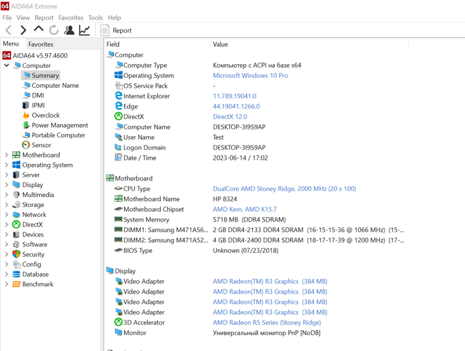Image resolution: width=465 pixels, height=351 pixels.
Task: Go up one level with Up arrow
Action: pyautogui.click(x=39, y=29)
